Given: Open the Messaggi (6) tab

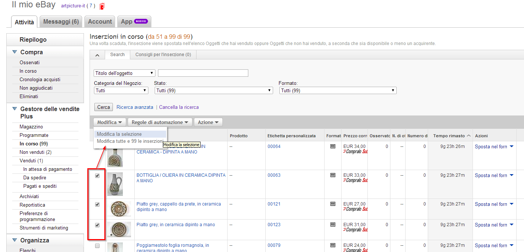Looking at the screenshot, I should pos(61,21).
